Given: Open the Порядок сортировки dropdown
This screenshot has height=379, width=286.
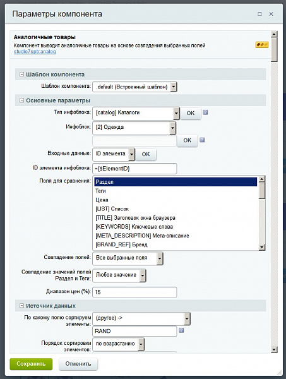Looking at the screenshot, I should [x=118, y=344].
